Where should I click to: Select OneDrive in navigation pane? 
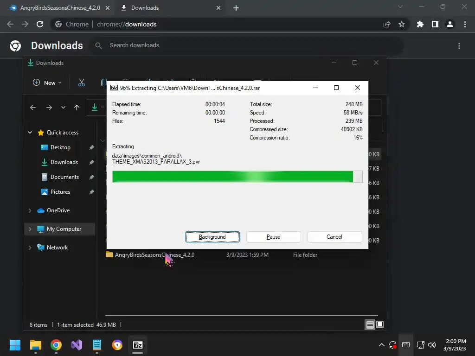pyautogui.click(x=58, y=210)
